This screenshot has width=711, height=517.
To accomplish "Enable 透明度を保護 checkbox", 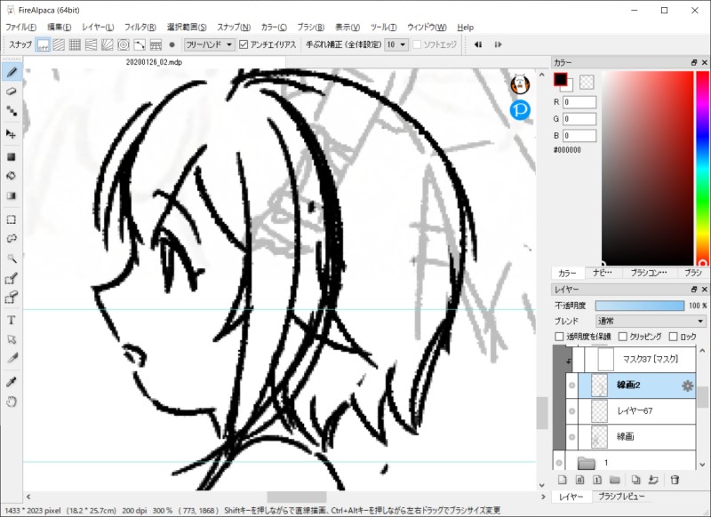I will (x=559, y=337).
